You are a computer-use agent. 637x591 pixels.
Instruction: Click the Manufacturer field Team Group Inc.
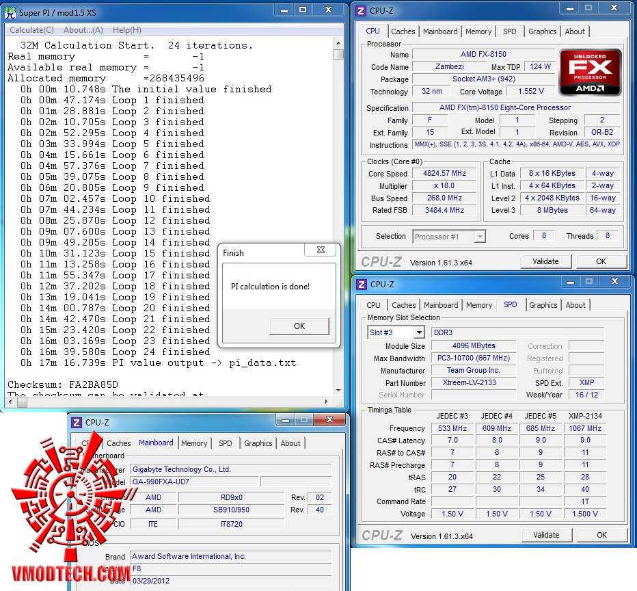point(473,370)
